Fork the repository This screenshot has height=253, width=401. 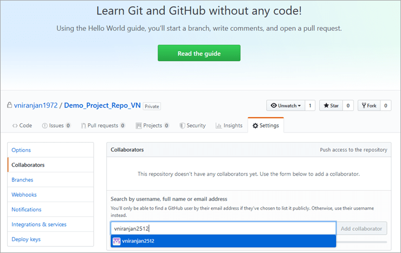point(368,106)
